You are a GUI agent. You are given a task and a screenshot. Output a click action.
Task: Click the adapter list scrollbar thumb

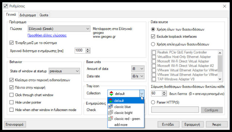[x=220, y=64]
